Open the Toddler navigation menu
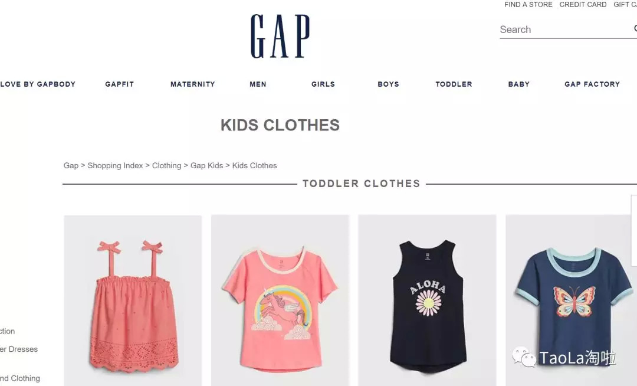Screen dimensions: 637x386 (x=454, y=84)
